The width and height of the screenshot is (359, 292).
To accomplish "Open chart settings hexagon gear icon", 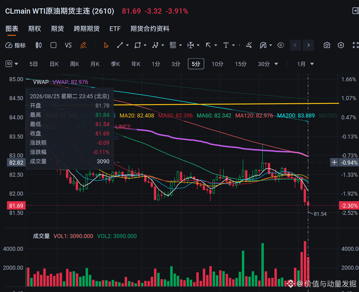I will pyautogui.click(x=341, y=45).
